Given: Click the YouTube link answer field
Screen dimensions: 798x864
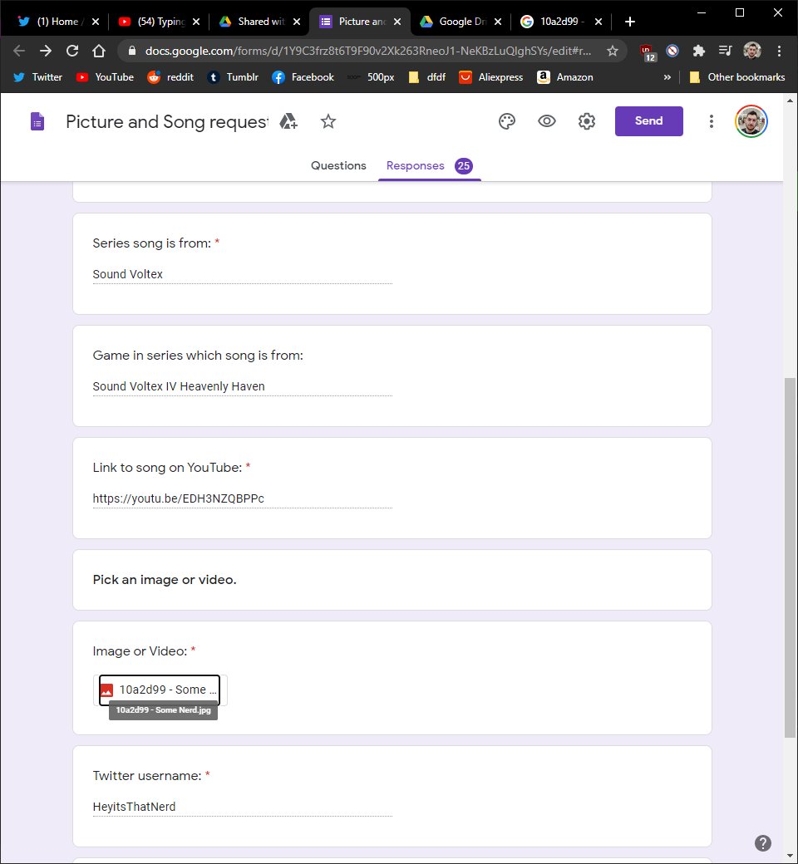Looking at the screenshot, I should point(242,498).
